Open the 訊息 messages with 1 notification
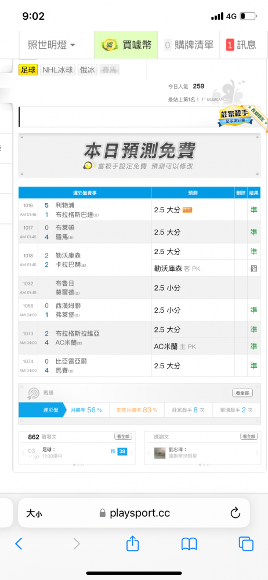 (241, 45)
